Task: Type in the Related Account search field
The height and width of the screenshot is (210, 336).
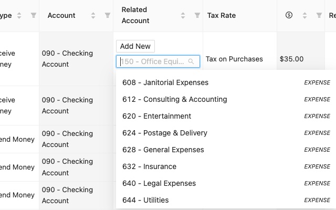Action: pyautogui.click(x=153, y=61)
